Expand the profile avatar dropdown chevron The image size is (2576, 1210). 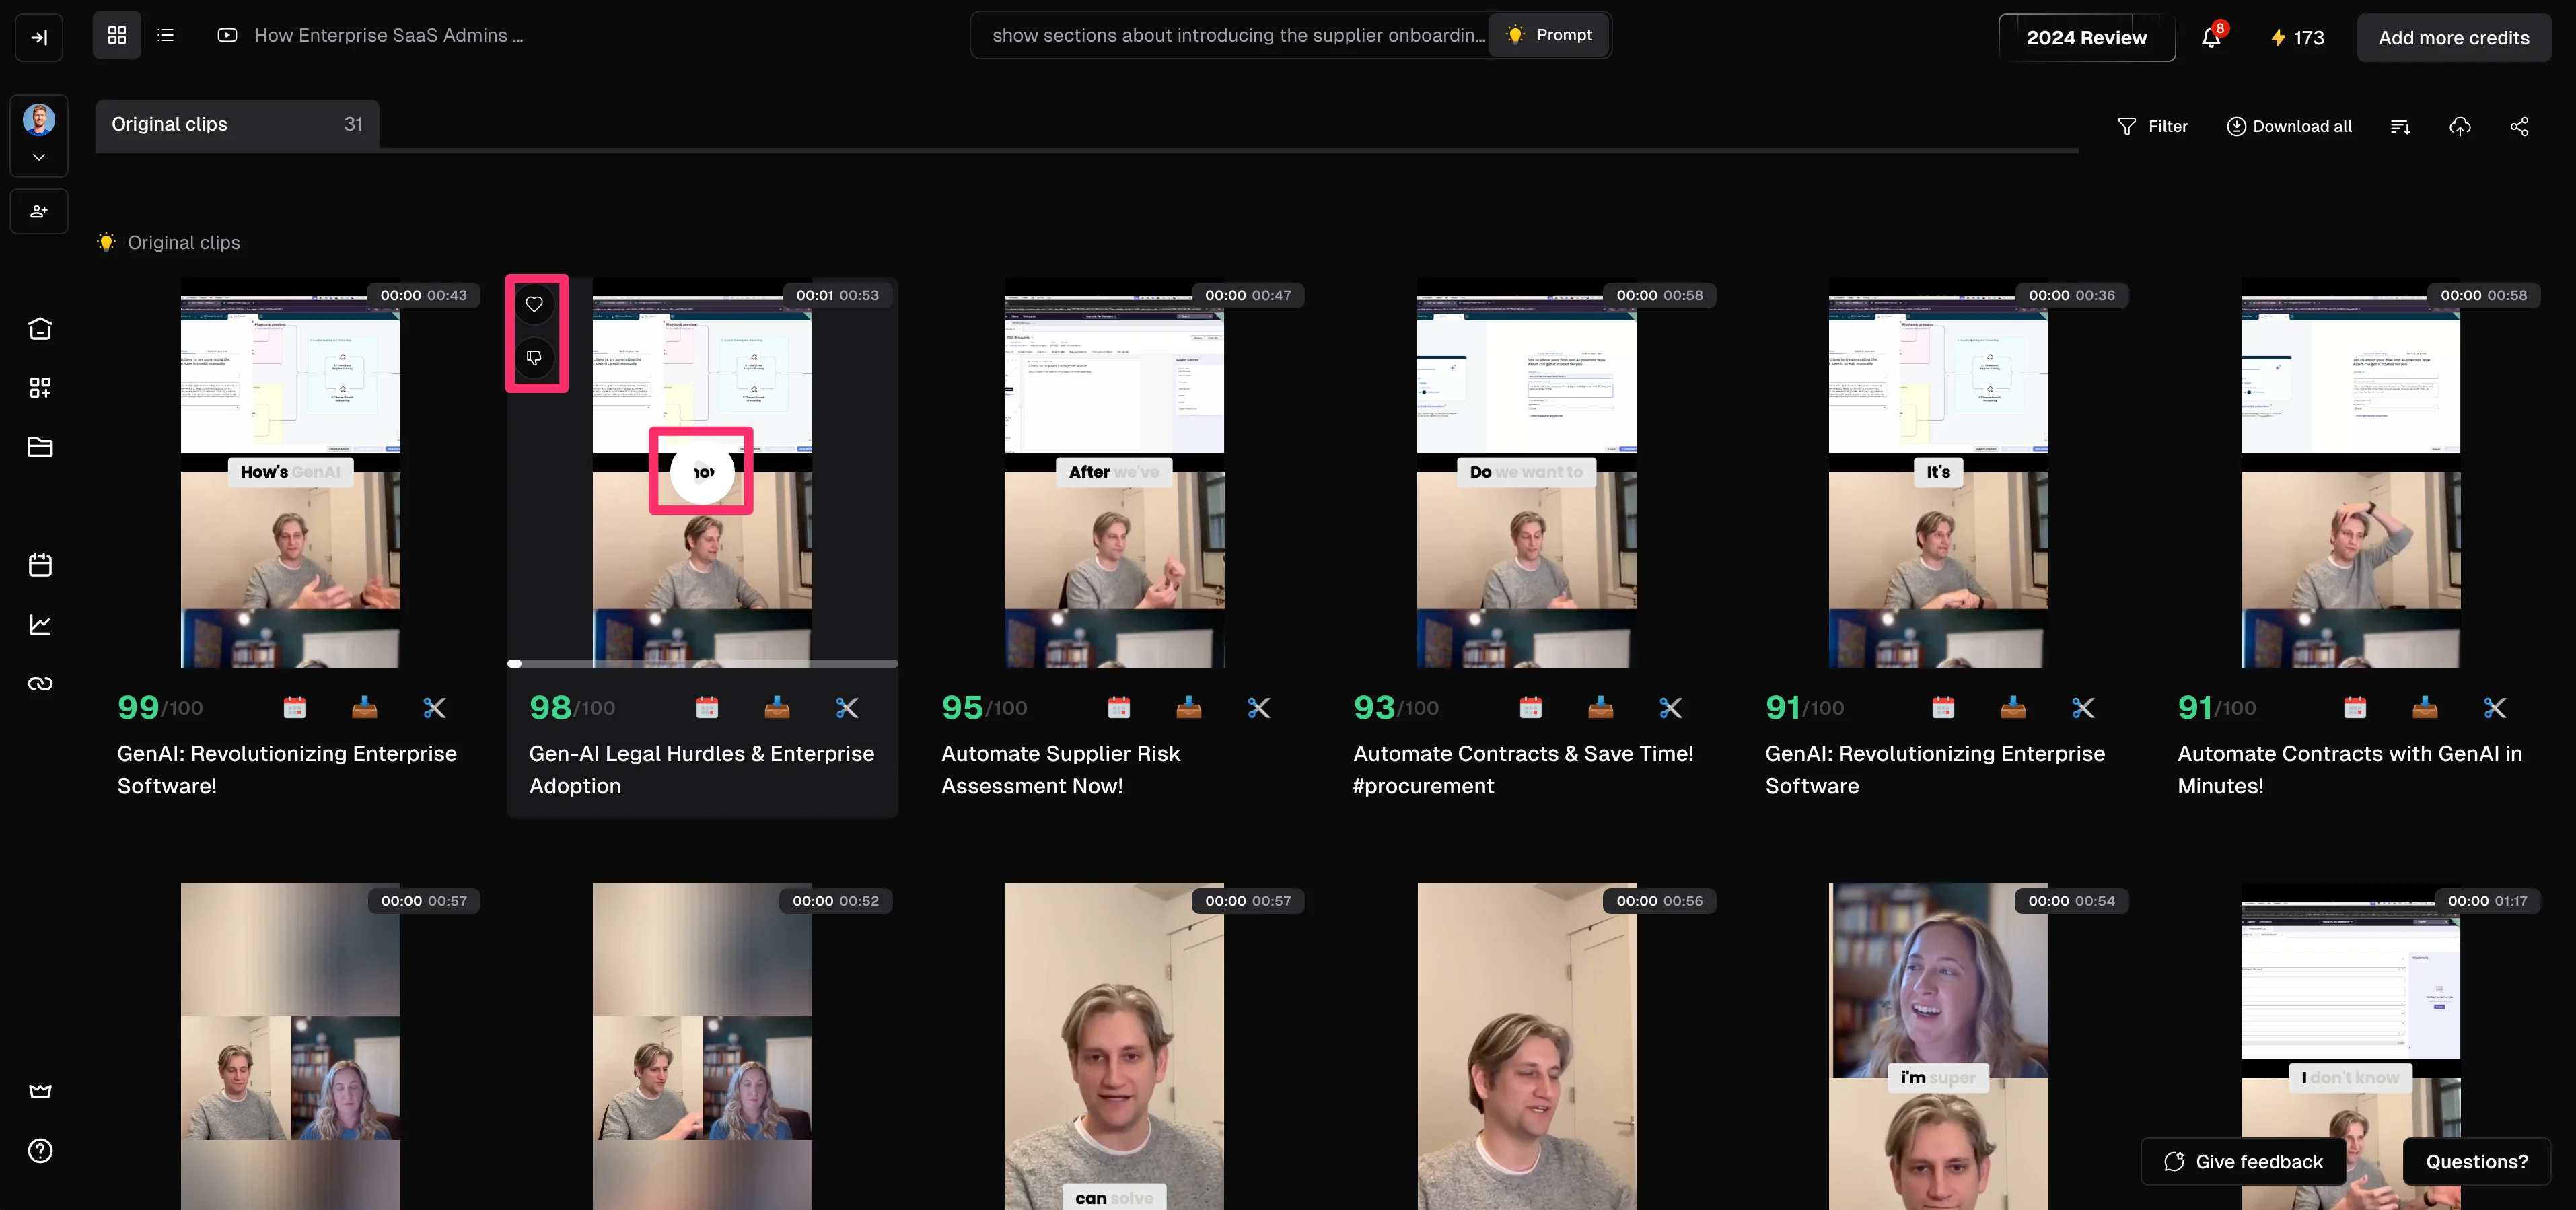39,158
